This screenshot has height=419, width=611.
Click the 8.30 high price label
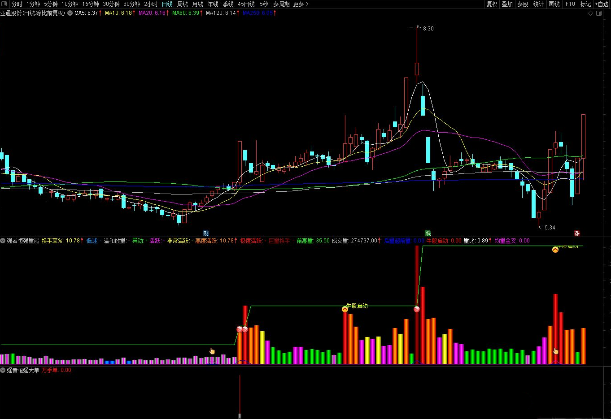428,28
